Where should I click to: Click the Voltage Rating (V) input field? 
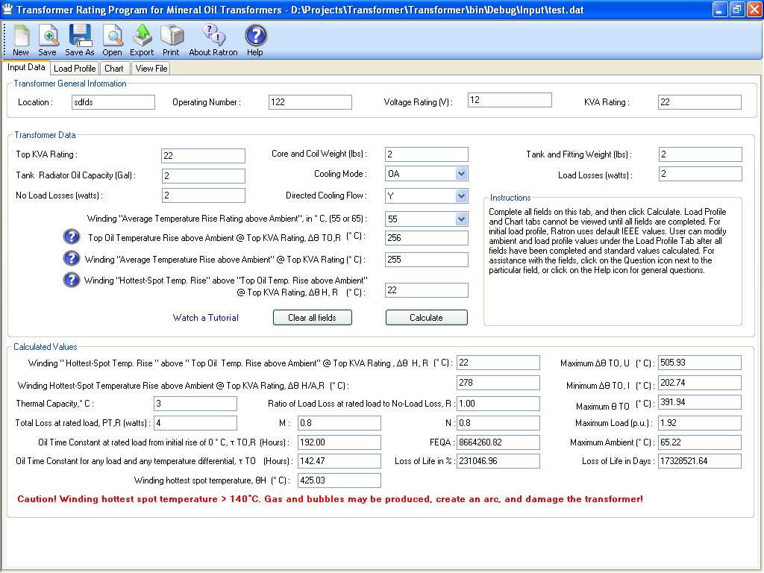coord(510,100)
